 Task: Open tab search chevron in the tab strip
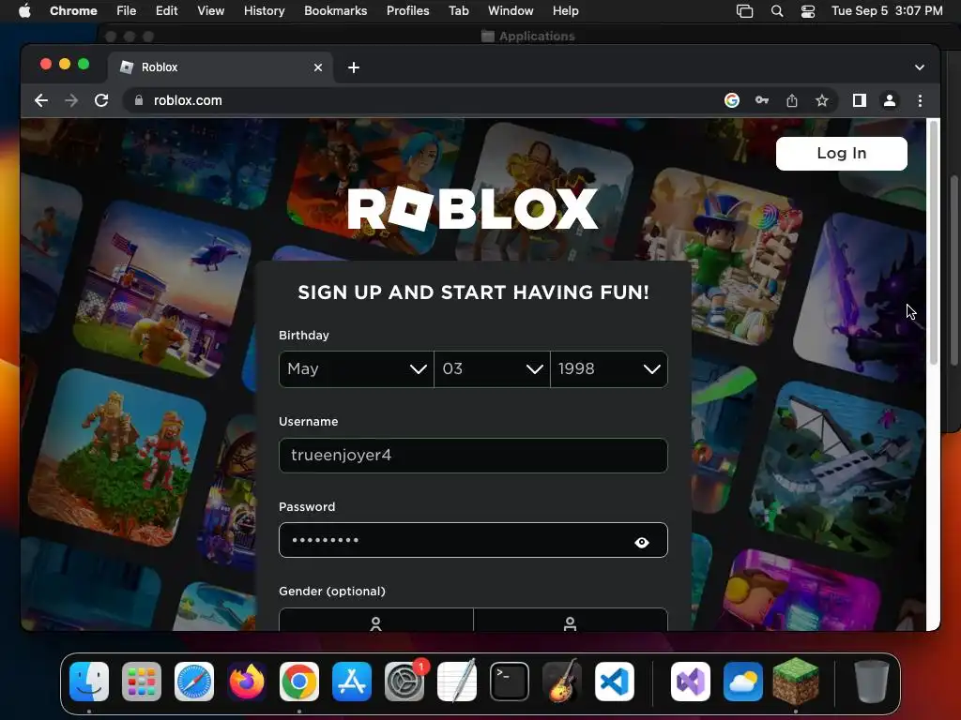pos(920,67)
